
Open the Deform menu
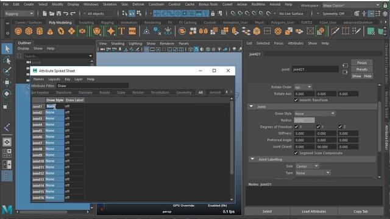pos(138,4)
